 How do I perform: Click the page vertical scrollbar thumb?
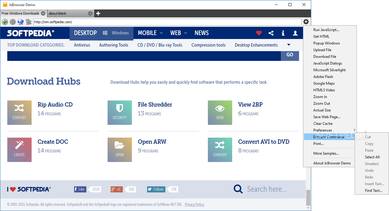coord(308,198)
